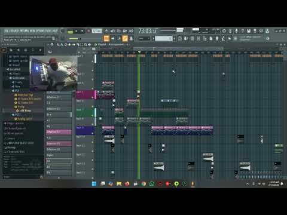Open Windows Start menu
Screen dimensions: 287x215
94,183
